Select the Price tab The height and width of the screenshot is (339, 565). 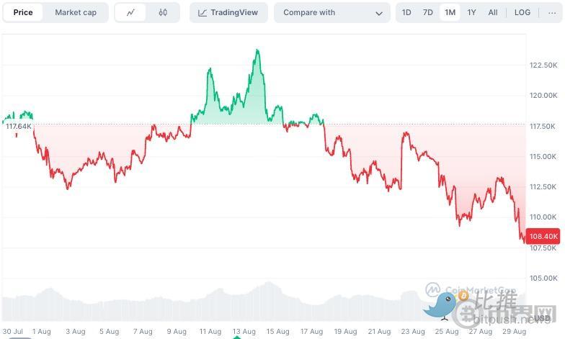point(23,12)
